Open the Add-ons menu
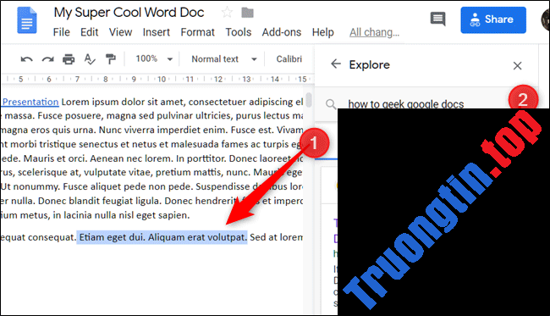The image size is (550, 316). coord(281,32)
